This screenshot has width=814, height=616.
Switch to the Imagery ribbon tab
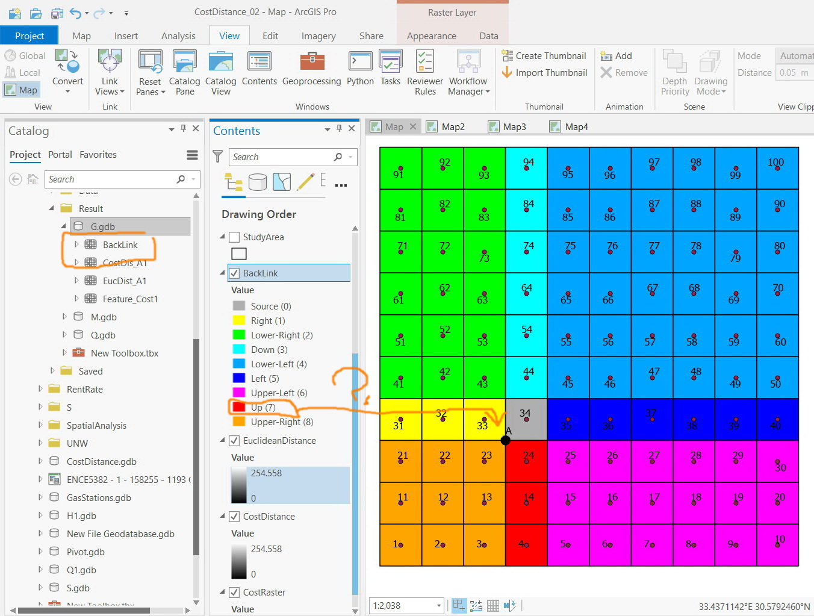(x=318, y=36)
